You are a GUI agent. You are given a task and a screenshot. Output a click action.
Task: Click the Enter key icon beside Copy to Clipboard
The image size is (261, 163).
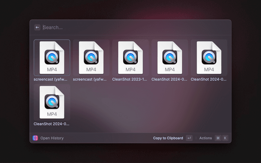[189, 138]
